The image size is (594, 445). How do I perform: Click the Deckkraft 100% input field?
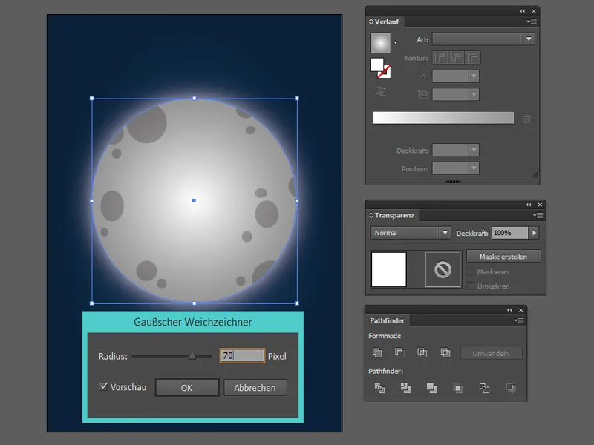(510, 233)
